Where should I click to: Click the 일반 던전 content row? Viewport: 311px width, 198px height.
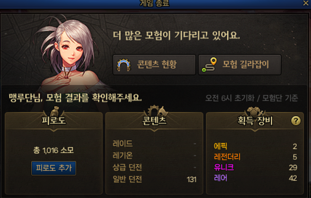tap(154, 179)
